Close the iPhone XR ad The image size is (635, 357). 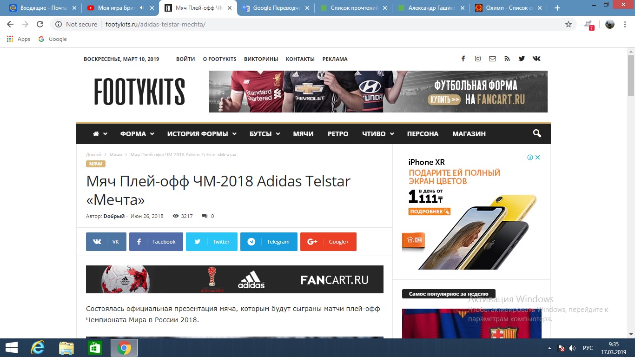tap(538, 158)
